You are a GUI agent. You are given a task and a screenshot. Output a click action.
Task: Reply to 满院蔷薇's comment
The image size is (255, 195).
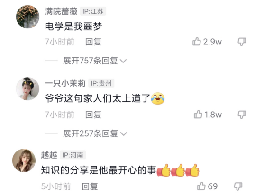tap(93, 42)
